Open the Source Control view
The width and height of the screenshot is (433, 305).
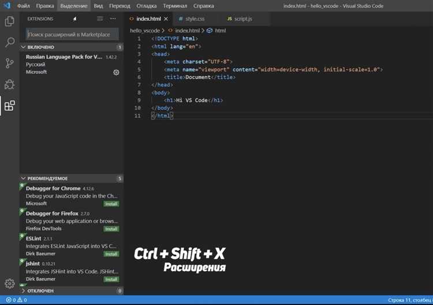coord(10,63)
